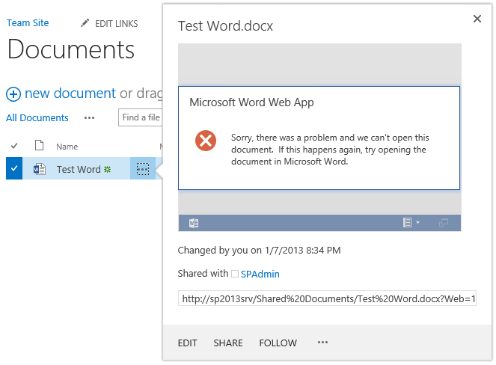Toggle the select-all checkmark in the header
The width and height of the screenshot is (496, 365).
(x=13, y=146)
